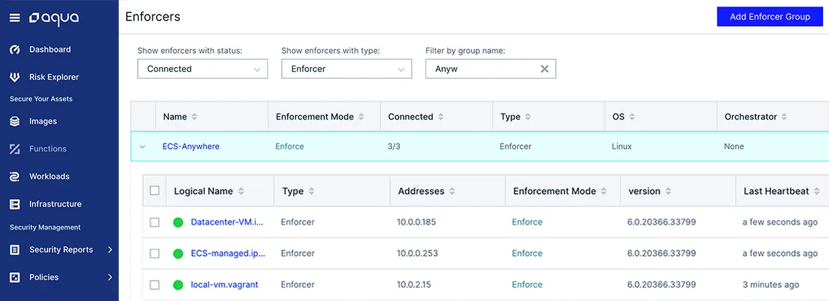Click the Enforcers page heading
Viewport: 829px width, 301px height.
pyautogui.click(x=153, y=17)
